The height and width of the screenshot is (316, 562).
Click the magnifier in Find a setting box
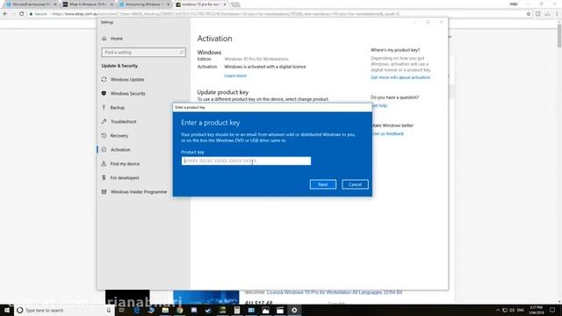182,53
